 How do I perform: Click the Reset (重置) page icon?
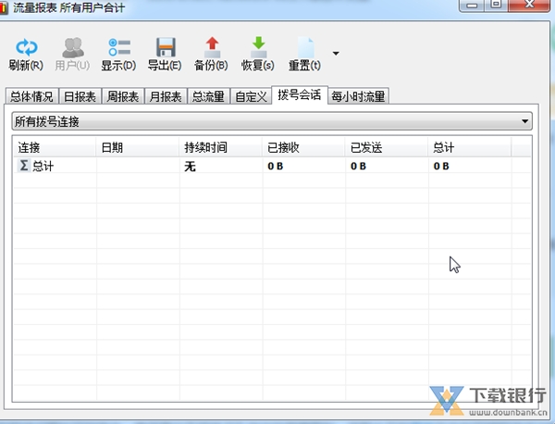(x=305, y=47)
